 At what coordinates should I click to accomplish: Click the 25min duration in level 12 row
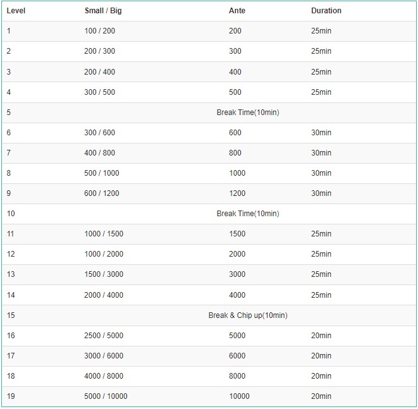[321, 254]
